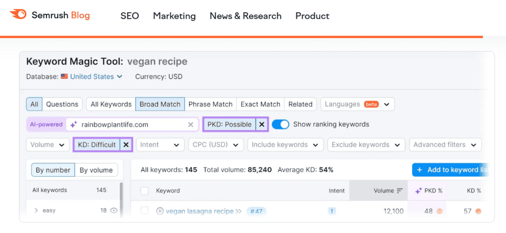Click the double arrow after vegan lasagna recipe
The height and width of the screenshot is (233, 506).
coord(239,211)
